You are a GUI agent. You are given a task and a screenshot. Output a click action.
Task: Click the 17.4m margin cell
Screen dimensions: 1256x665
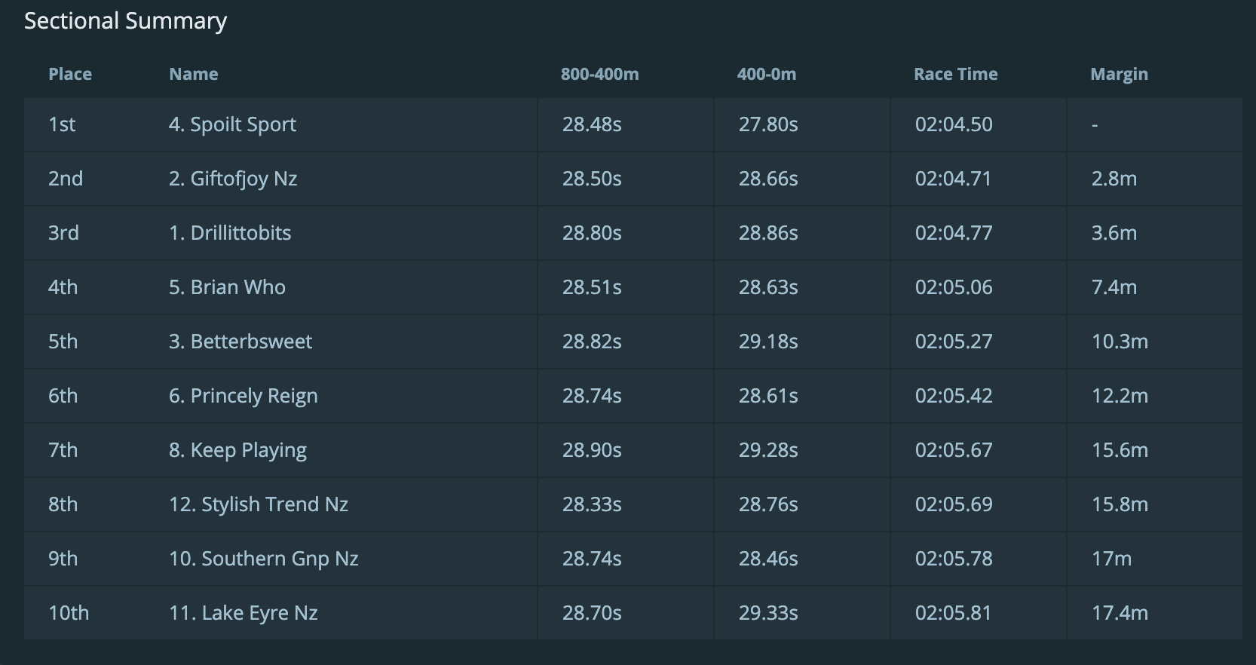tap(1120, 613)
